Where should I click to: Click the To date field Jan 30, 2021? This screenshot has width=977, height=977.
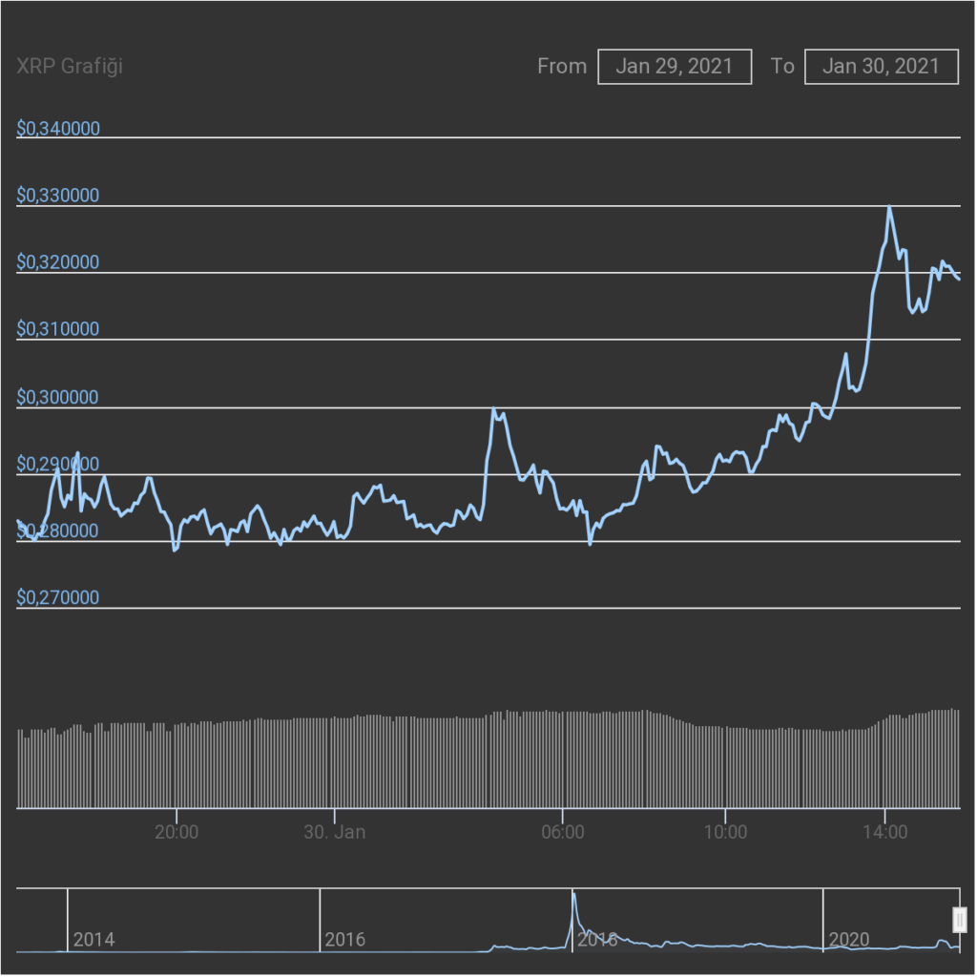pyautogui.click(x=881, y=66)
